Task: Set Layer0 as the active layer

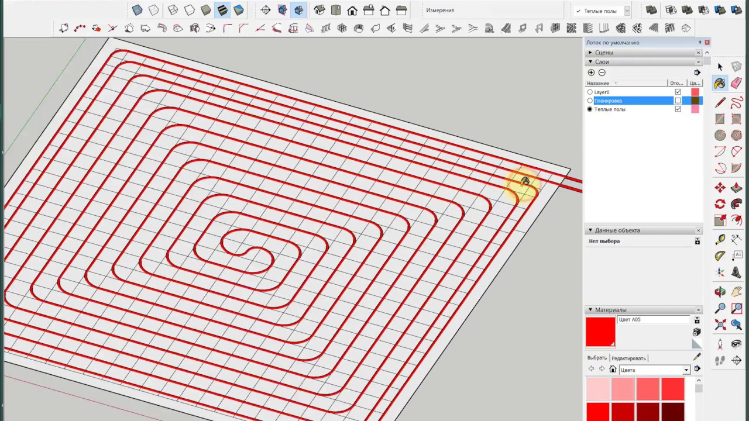Action: tap(590, 92)
